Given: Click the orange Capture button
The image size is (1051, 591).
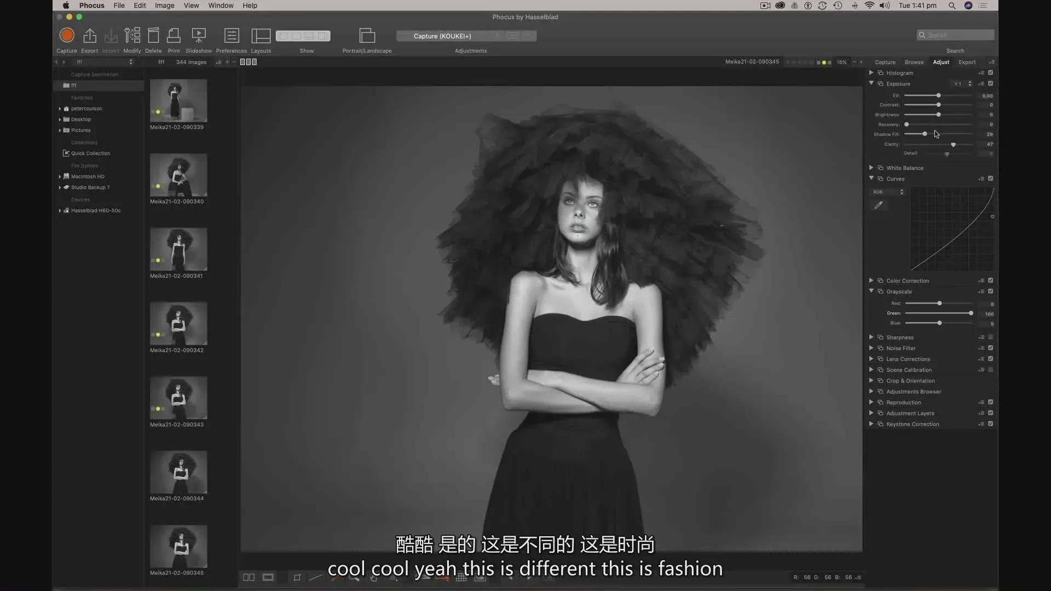Looking at the screenshot, I should coord(67,36).
